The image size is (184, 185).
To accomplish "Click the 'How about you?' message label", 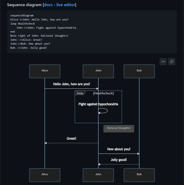I will point(119,149).
